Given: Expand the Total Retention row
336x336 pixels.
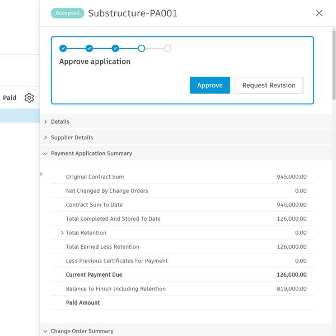Looking at the screenshot, I should 62,233.
